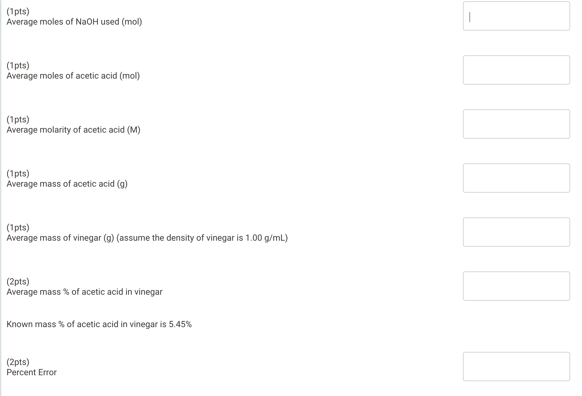Click the Average mass of vinegar input field
This screenshot has width=582, height=396.
(516, 232)
